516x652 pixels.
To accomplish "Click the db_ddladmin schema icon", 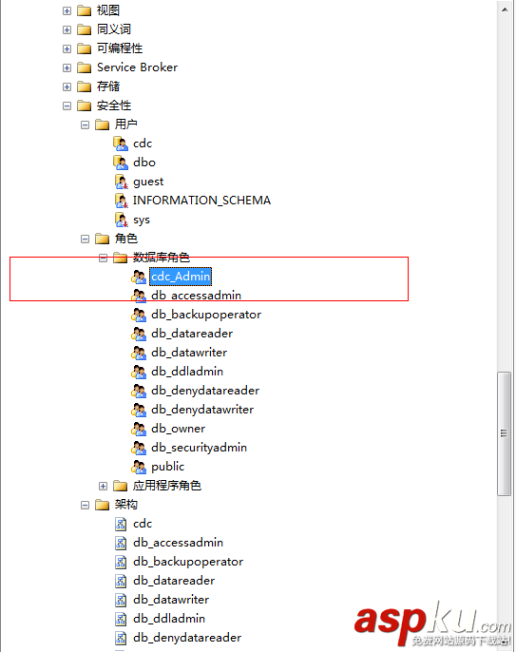I will [x=121, y=619].
